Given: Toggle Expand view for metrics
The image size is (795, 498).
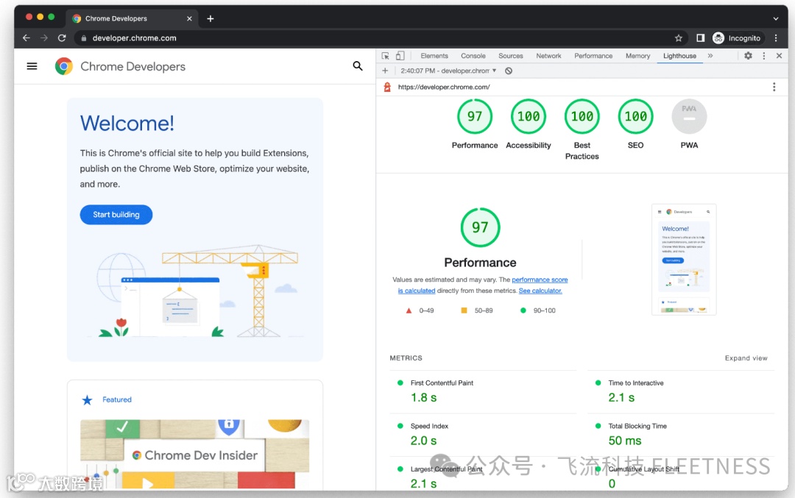Looking at the screenshot, I should 746,358.
